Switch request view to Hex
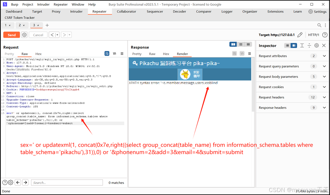 (x=38, y=54)
